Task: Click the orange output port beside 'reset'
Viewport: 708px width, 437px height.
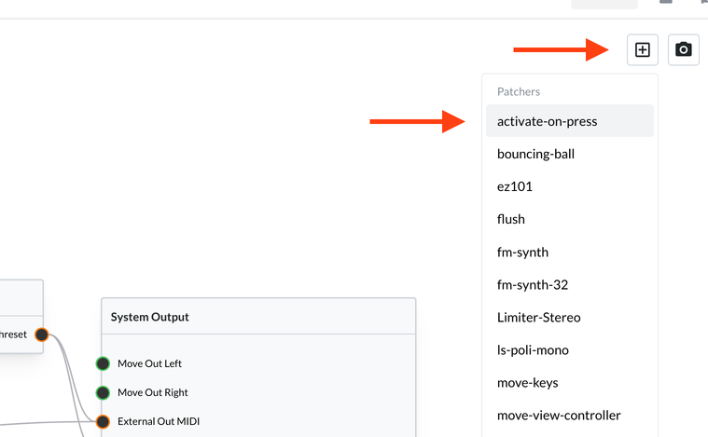Action: pyautogui.click(x=42, y=335)
